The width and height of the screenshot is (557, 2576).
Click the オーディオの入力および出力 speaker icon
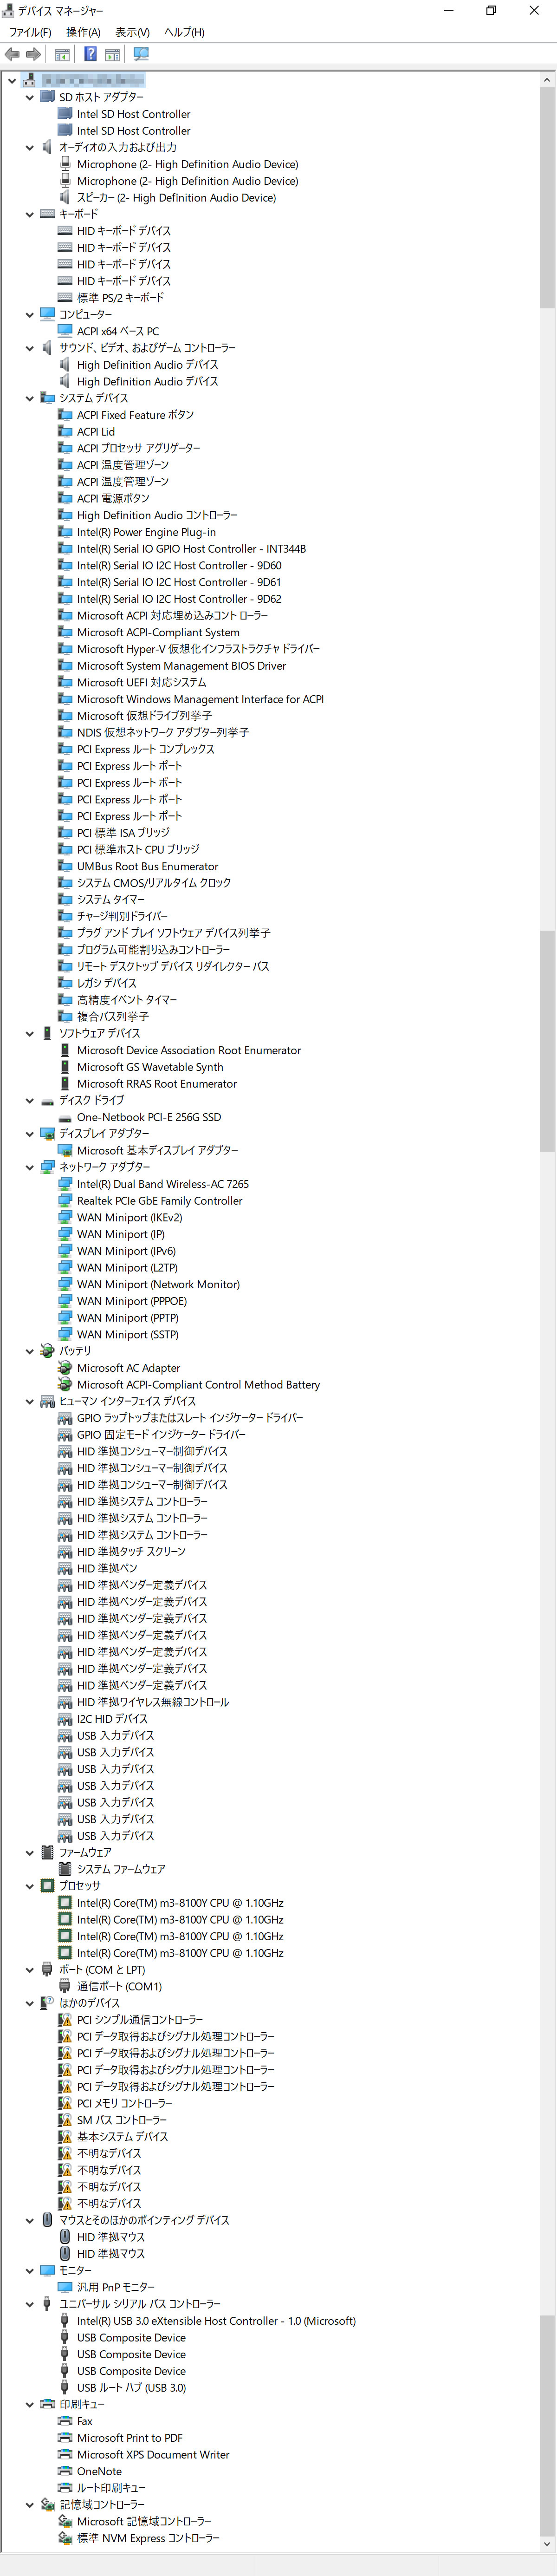(47, 147)
